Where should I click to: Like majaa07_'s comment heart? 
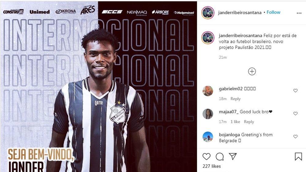click(295, 114)
